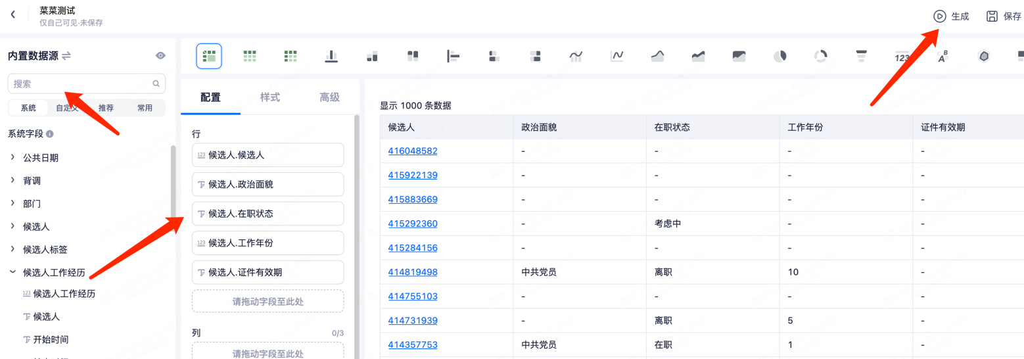
Task: Go back using the top-left arrow
Action: (13, 15)
